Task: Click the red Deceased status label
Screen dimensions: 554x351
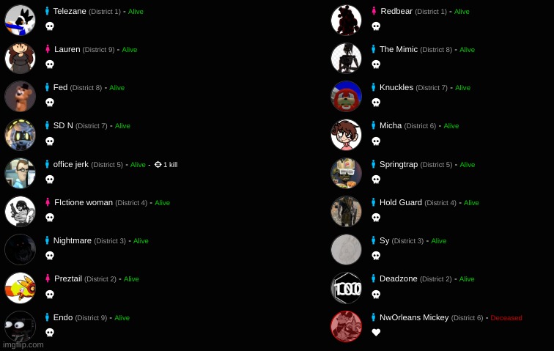Action: 506,318
